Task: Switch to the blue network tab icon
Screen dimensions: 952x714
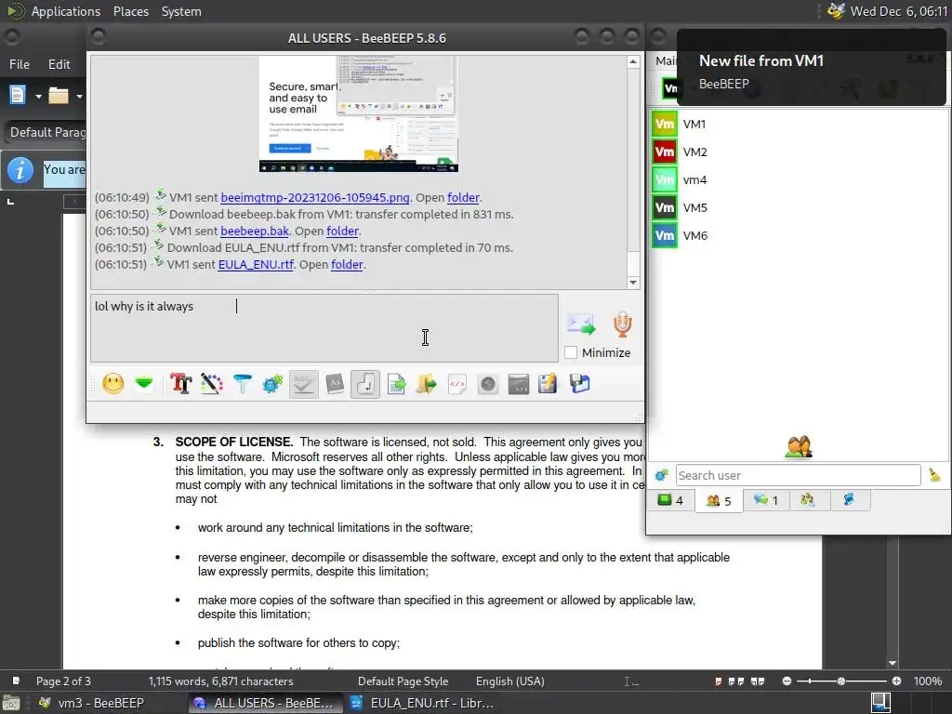Action: tap(849, 500)
